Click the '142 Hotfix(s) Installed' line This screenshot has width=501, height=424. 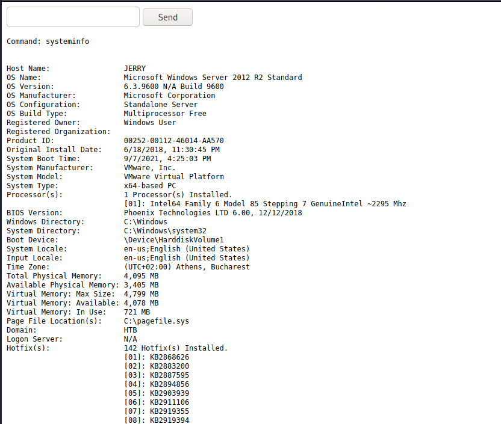click(x=176, y=348)
